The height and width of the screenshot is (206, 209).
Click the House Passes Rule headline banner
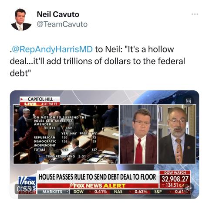tap(98, 177)
